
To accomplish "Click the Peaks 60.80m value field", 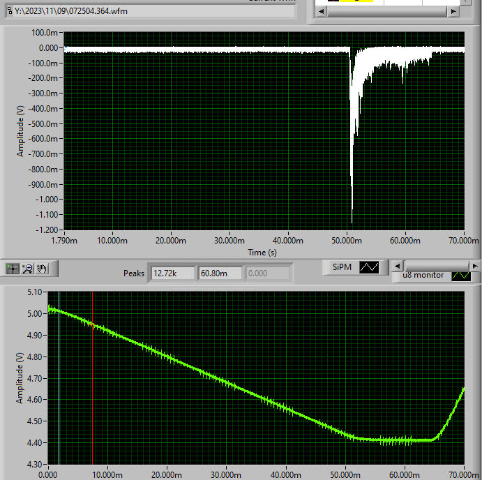I will point(220,273).
